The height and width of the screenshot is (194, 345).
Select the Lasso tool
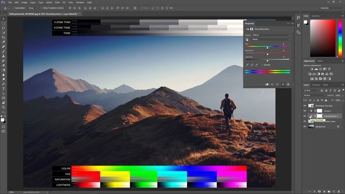click(x=3, y=28)
